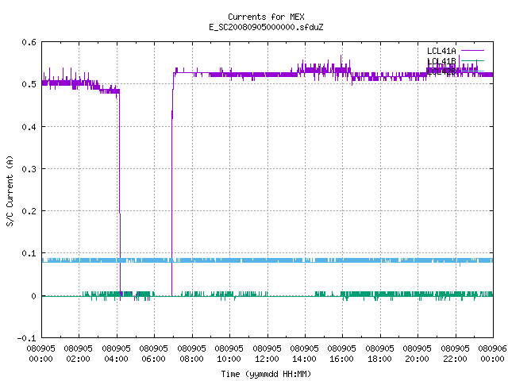
Task: Click the 04:00 time tick label
Action: click(116, 359)
